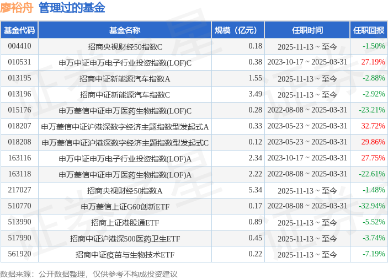Select fund code 561920
This screenshot has width=388, height=279.
19,254
